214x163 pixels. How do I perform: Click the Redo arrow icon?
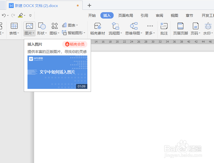pyautogui.click(x=13, y=16)
